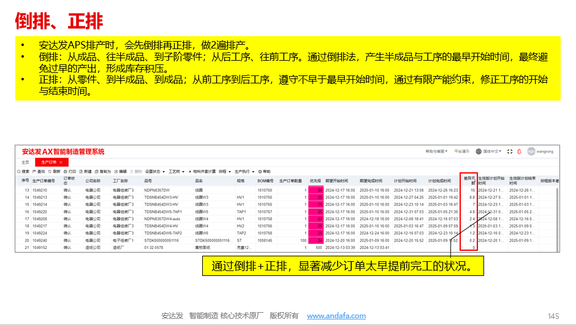Click the 品号 column header
The image size is (576, 325).
pos(148,181)
